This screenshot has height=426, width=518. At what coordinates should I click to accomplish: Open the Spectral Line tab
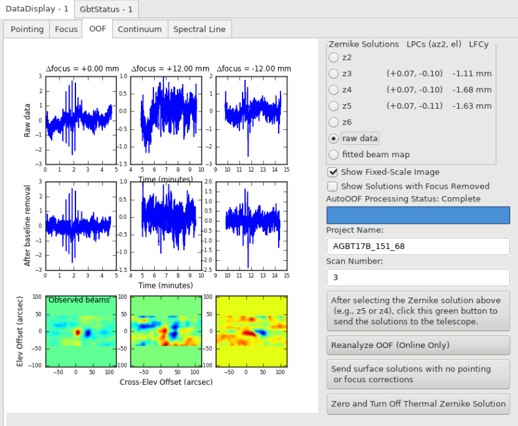click(199, 29)
